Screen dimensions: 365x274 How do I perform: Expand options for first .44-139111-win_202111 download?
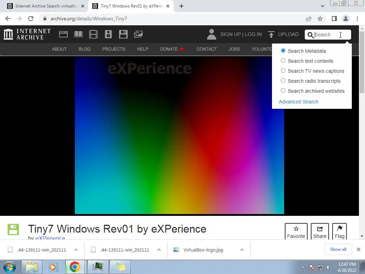[76, 250]
